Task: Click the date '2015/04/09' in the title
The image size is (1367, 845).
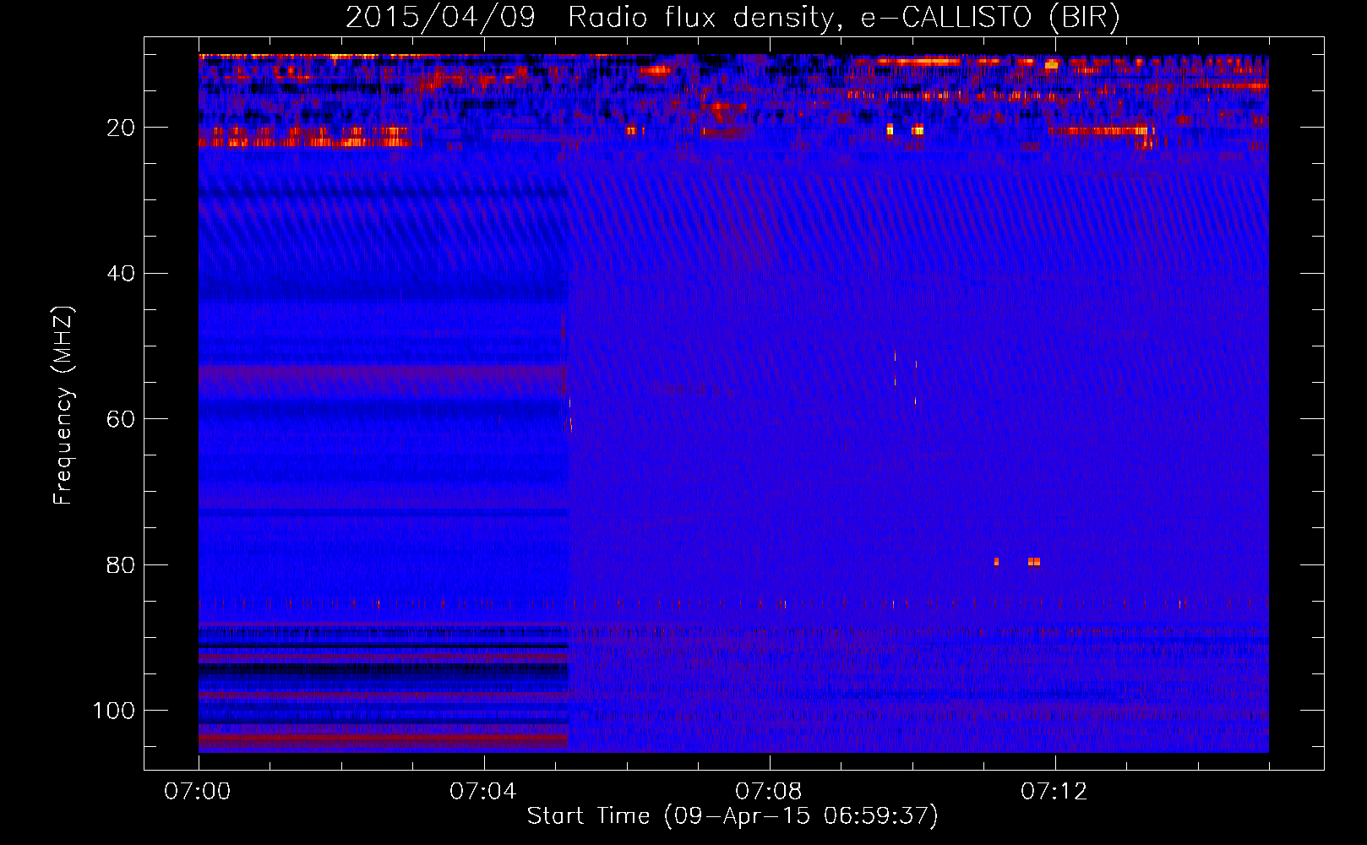Action: pos(440,17)
